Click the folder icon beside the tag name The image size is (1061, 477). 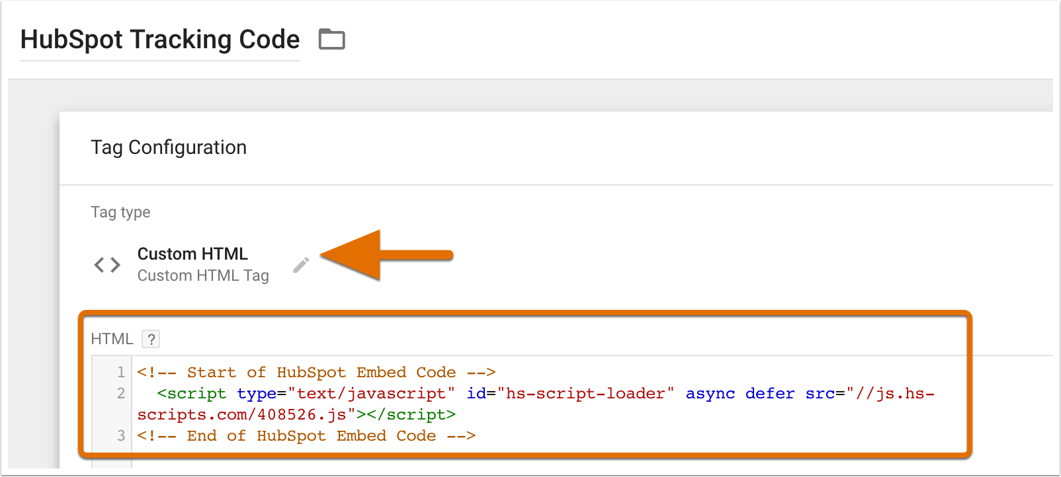point(331,40)
